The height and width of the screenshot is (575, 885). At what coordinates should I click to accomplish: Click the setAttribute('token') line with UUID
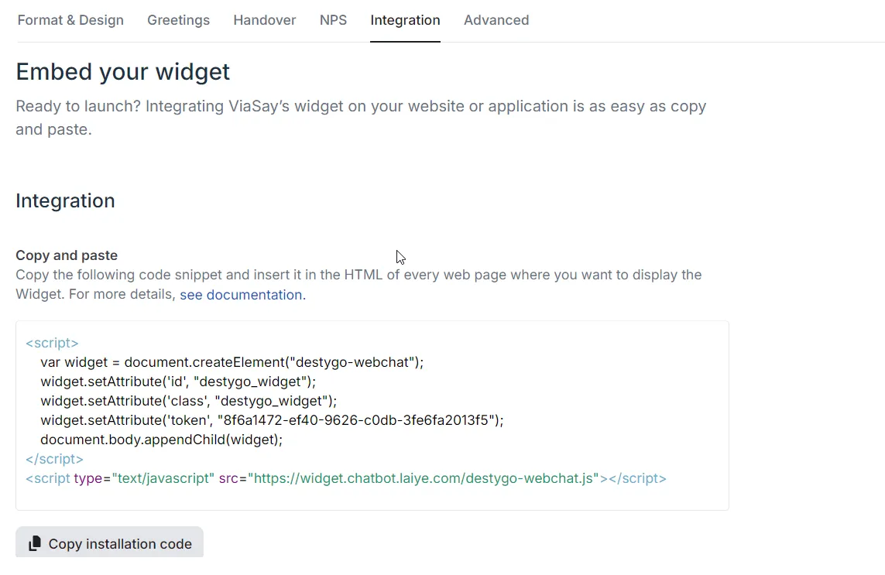272,420
